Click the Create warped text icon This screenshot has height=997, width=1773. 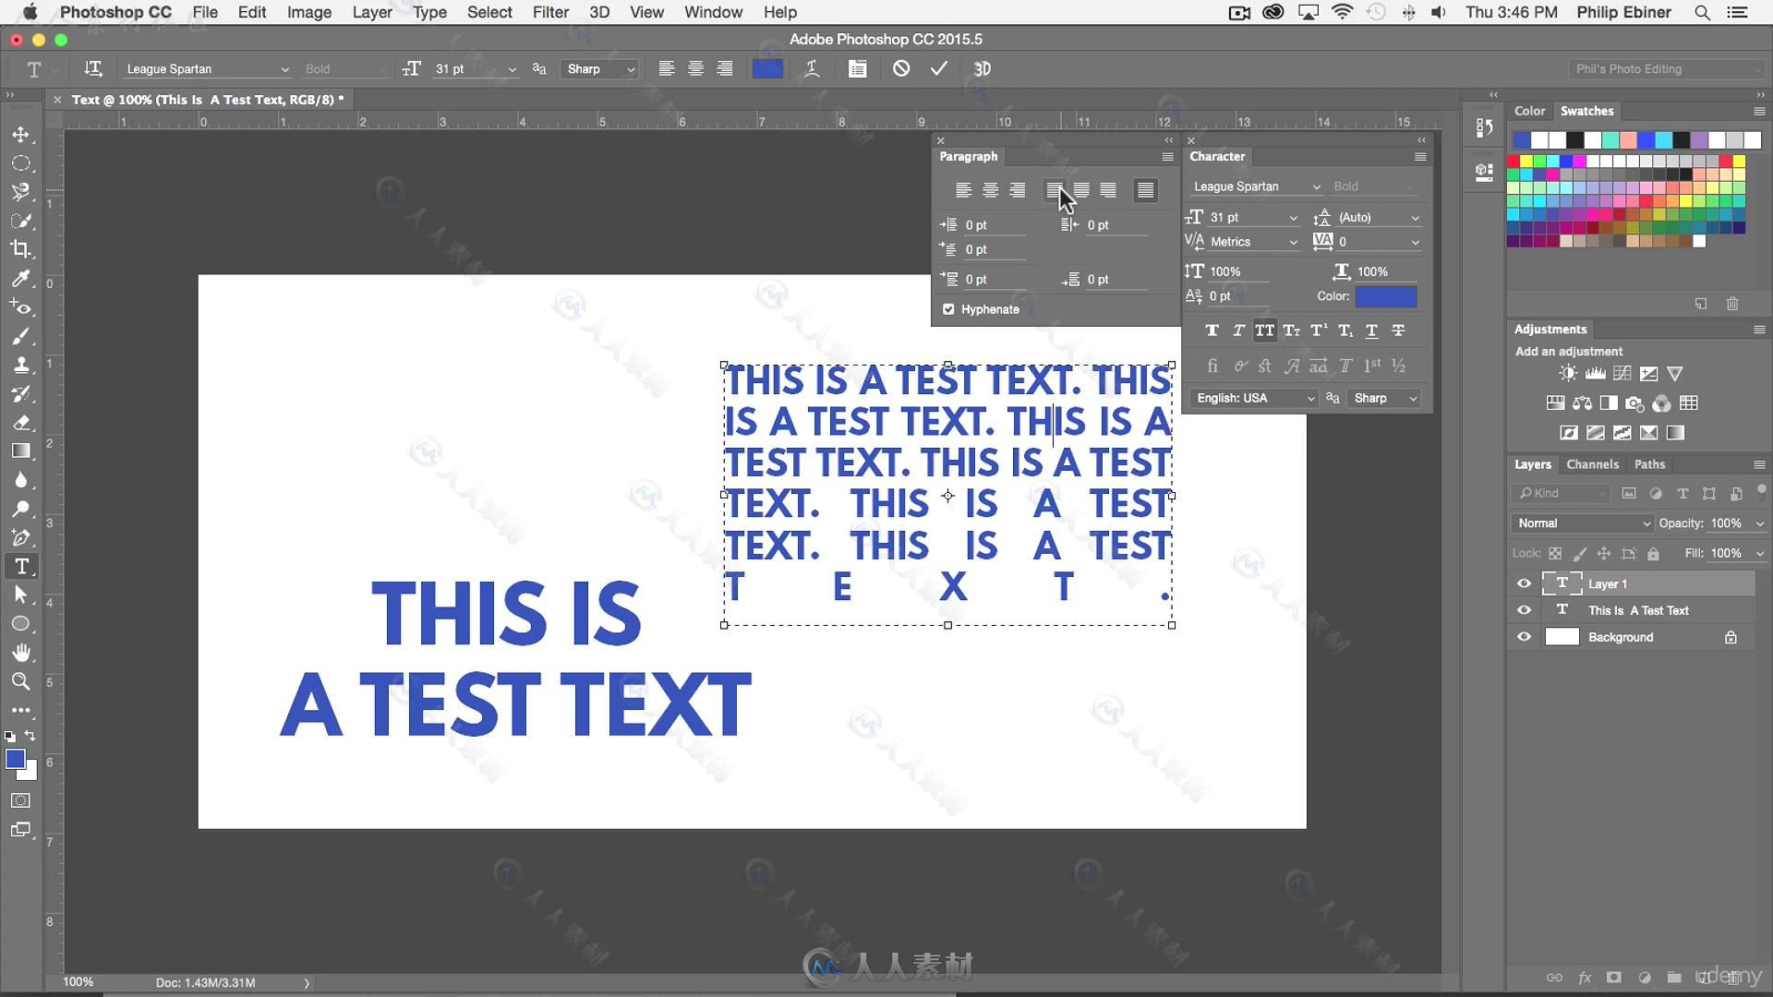[x=812, y=69]
